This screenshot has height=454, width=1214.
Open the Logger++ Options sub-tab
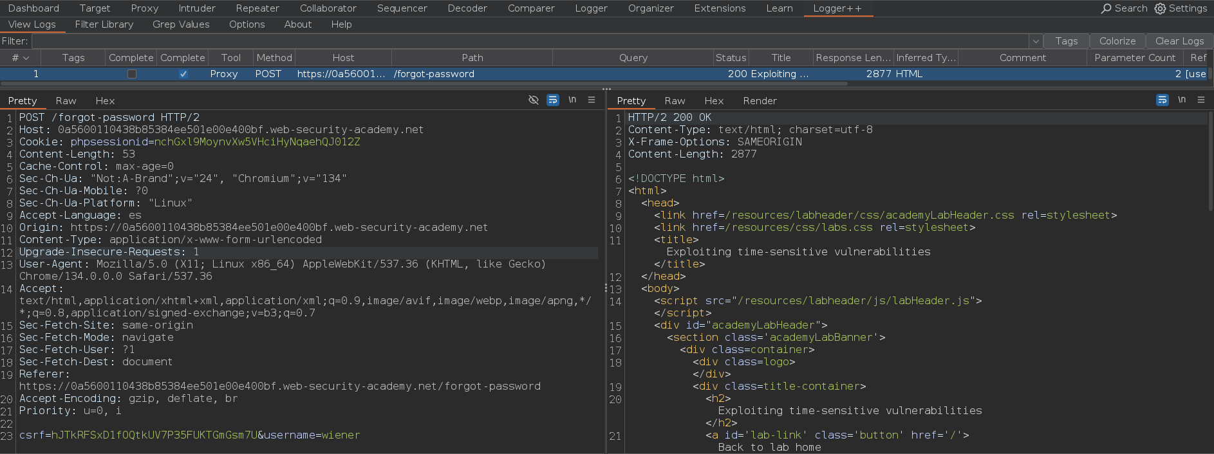(247, 24)
